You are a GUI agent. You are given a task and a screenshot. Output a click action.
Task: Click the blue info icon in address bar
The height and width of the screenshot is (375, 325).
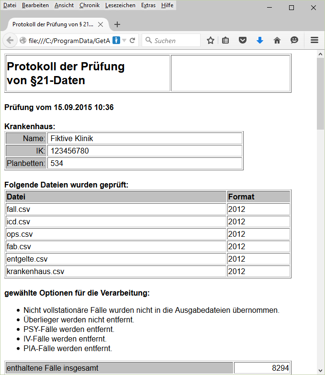pyautogui.click(x=116, y=40)
